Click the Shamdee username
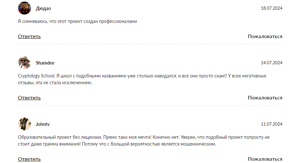Viewport: 288px width, 163px height. click(45, 63)
